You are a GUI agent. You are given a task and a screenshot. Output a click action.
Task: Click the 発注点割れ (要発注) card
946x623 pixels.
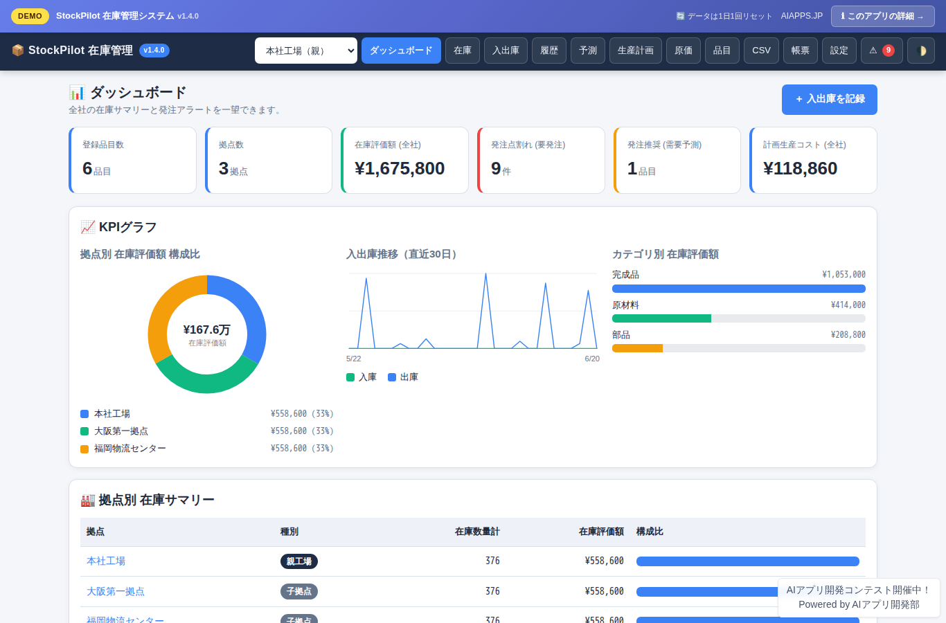[541, 160]
